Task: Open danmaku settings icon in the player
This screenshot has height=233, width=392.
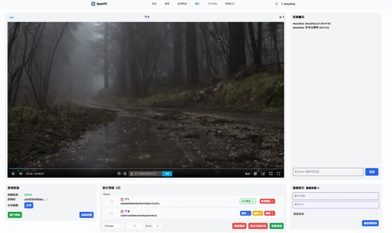Action: click(x=125, y=174)
